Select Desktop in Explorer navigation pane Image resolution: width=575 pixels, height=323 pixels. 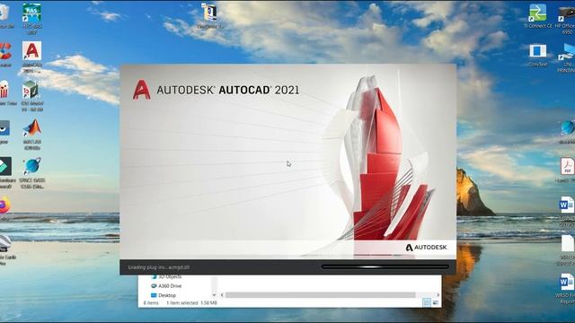pos(164,295)
